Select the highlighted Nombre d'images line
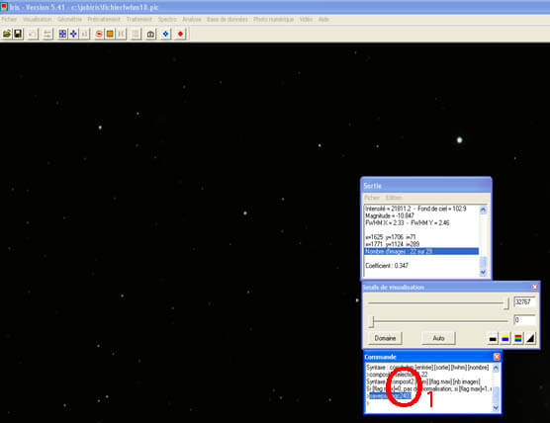Image resolution: width=550 pixels, height=423 pixels. tap(421, 251)
